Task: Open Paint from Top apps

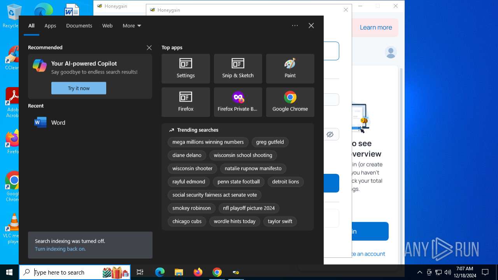Action: point(290,69)
